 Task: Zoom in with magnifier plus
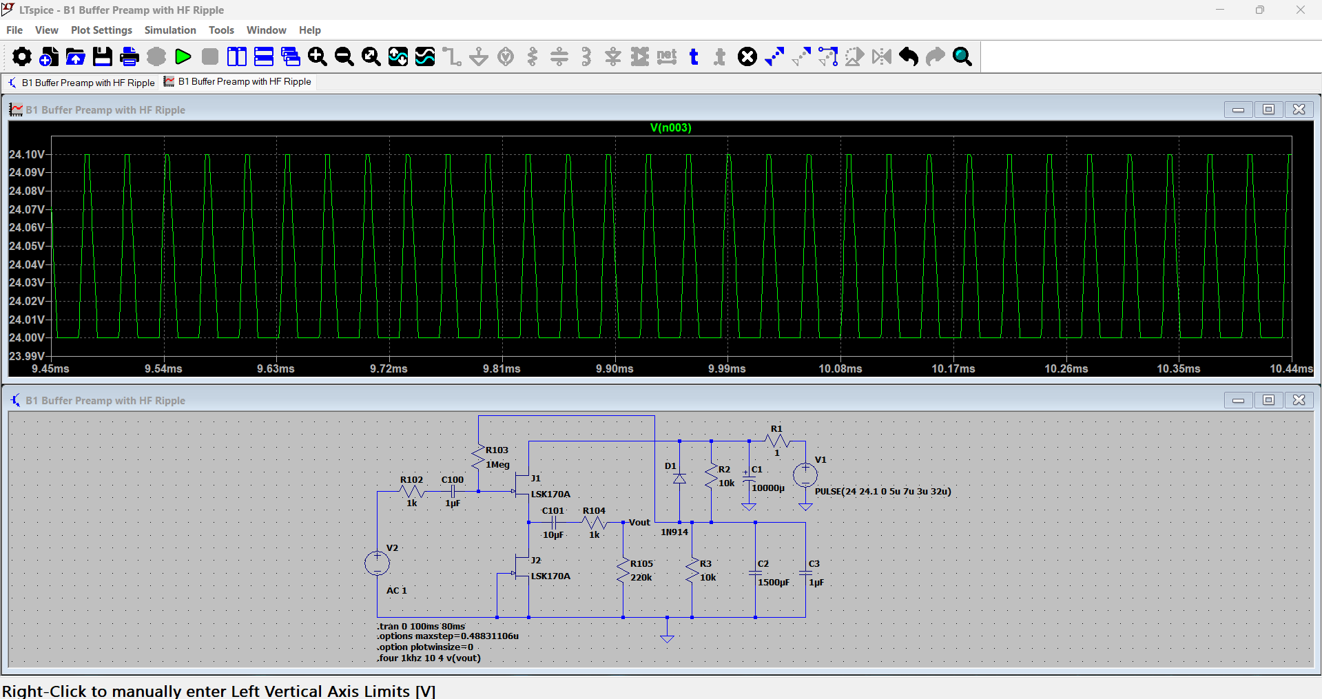(x=318, y=56)
